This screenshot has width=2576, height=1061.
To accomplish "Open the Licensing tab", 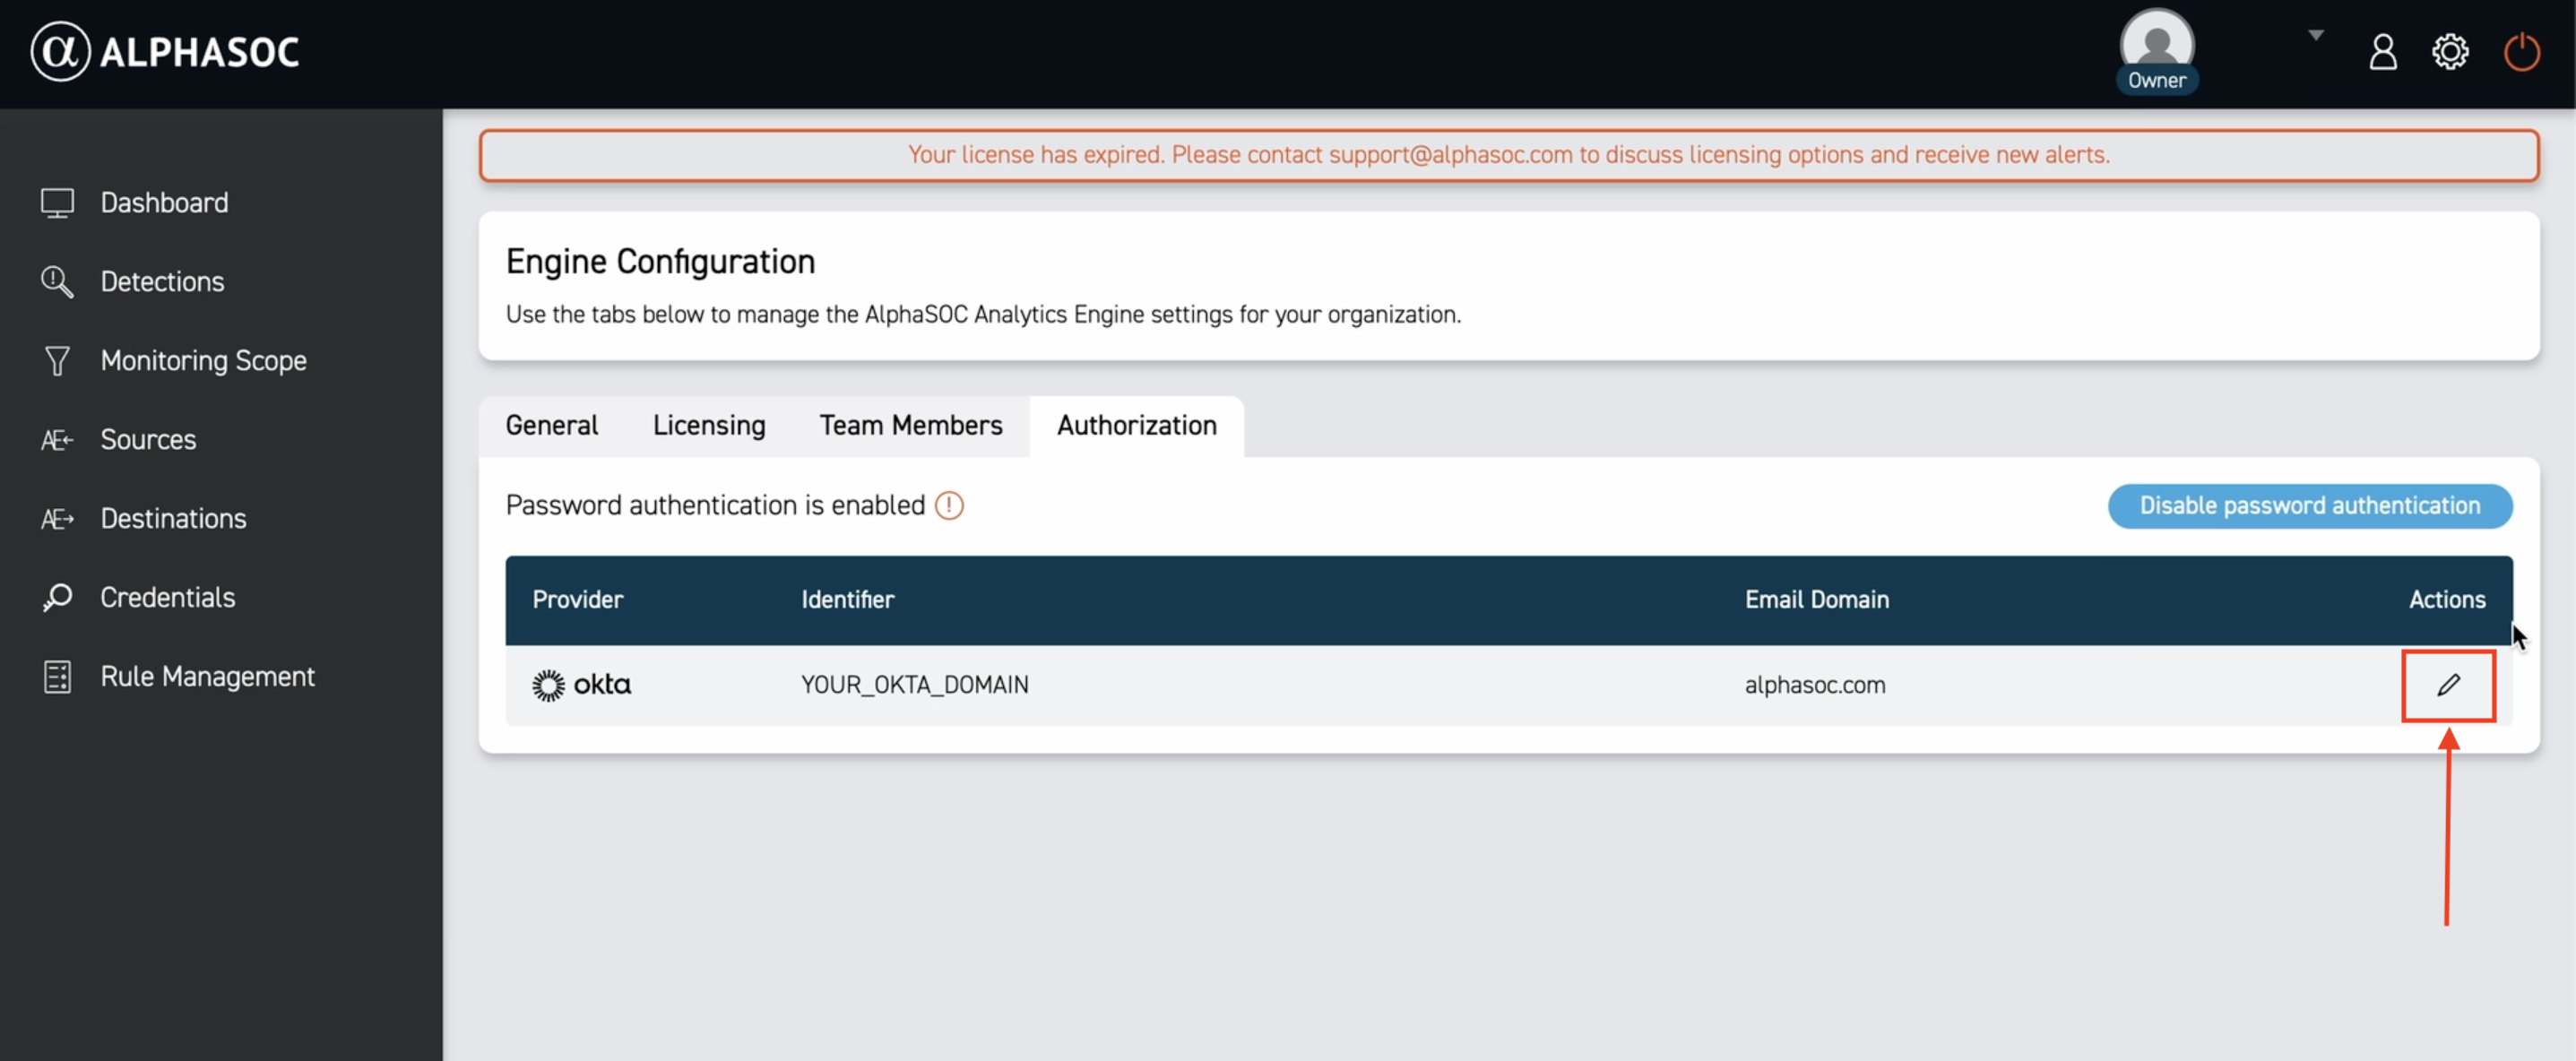I will 708,426.
